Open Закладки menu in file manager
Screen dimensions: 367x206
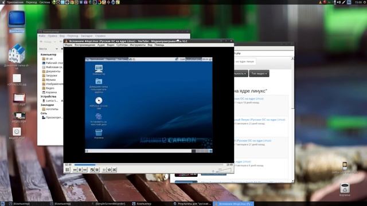[x=87, y=36]
